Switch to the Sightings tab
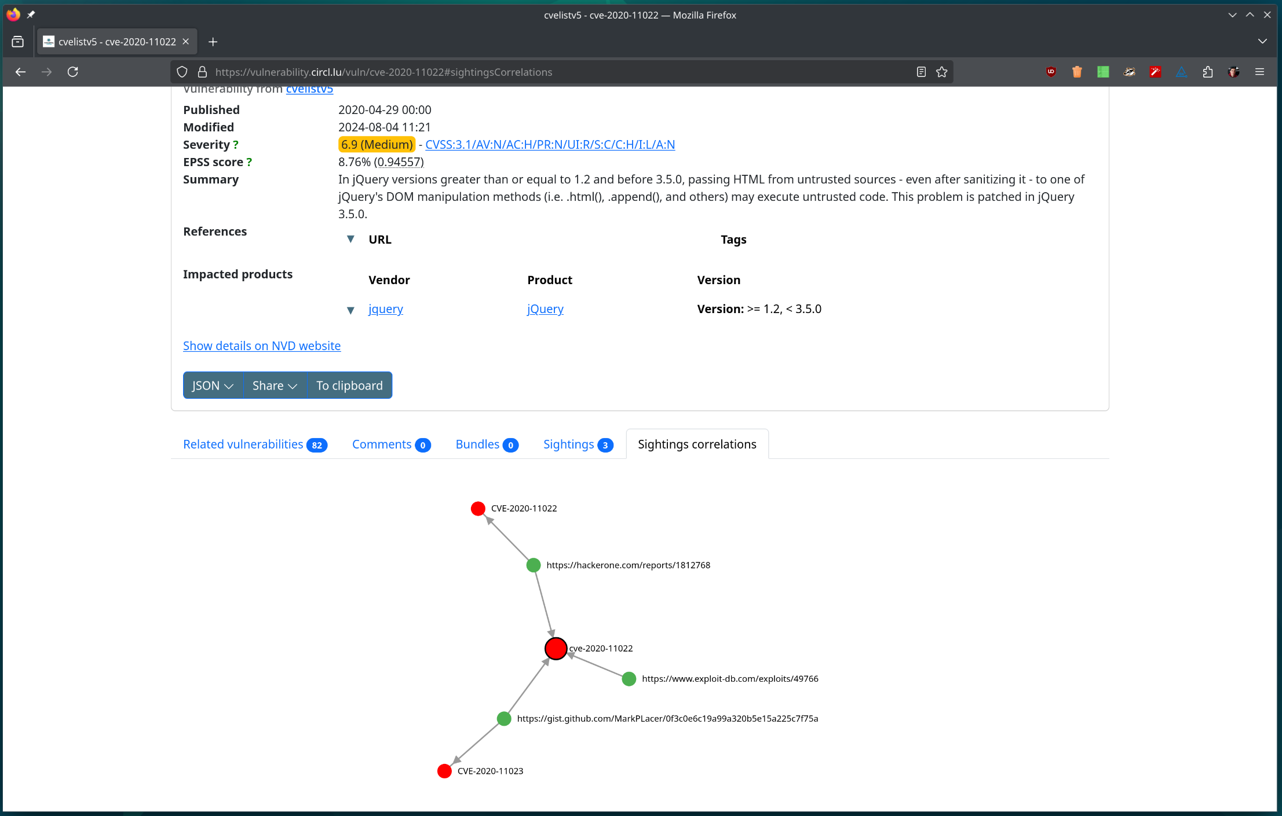The image size is (1282, 816). pyautogui.click(x=570, y=443)
